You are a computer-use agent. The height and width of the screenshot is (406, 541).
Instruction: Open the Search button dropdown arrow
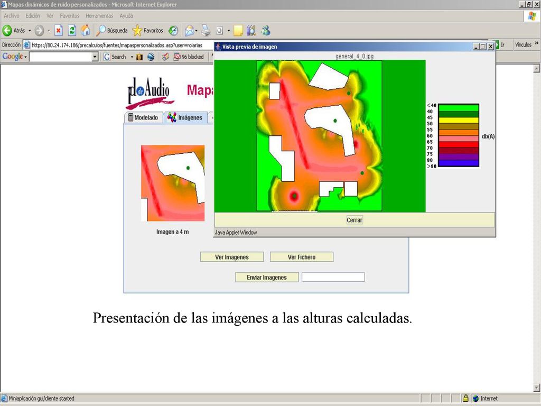pyautogui.click(x=132, y=57)
